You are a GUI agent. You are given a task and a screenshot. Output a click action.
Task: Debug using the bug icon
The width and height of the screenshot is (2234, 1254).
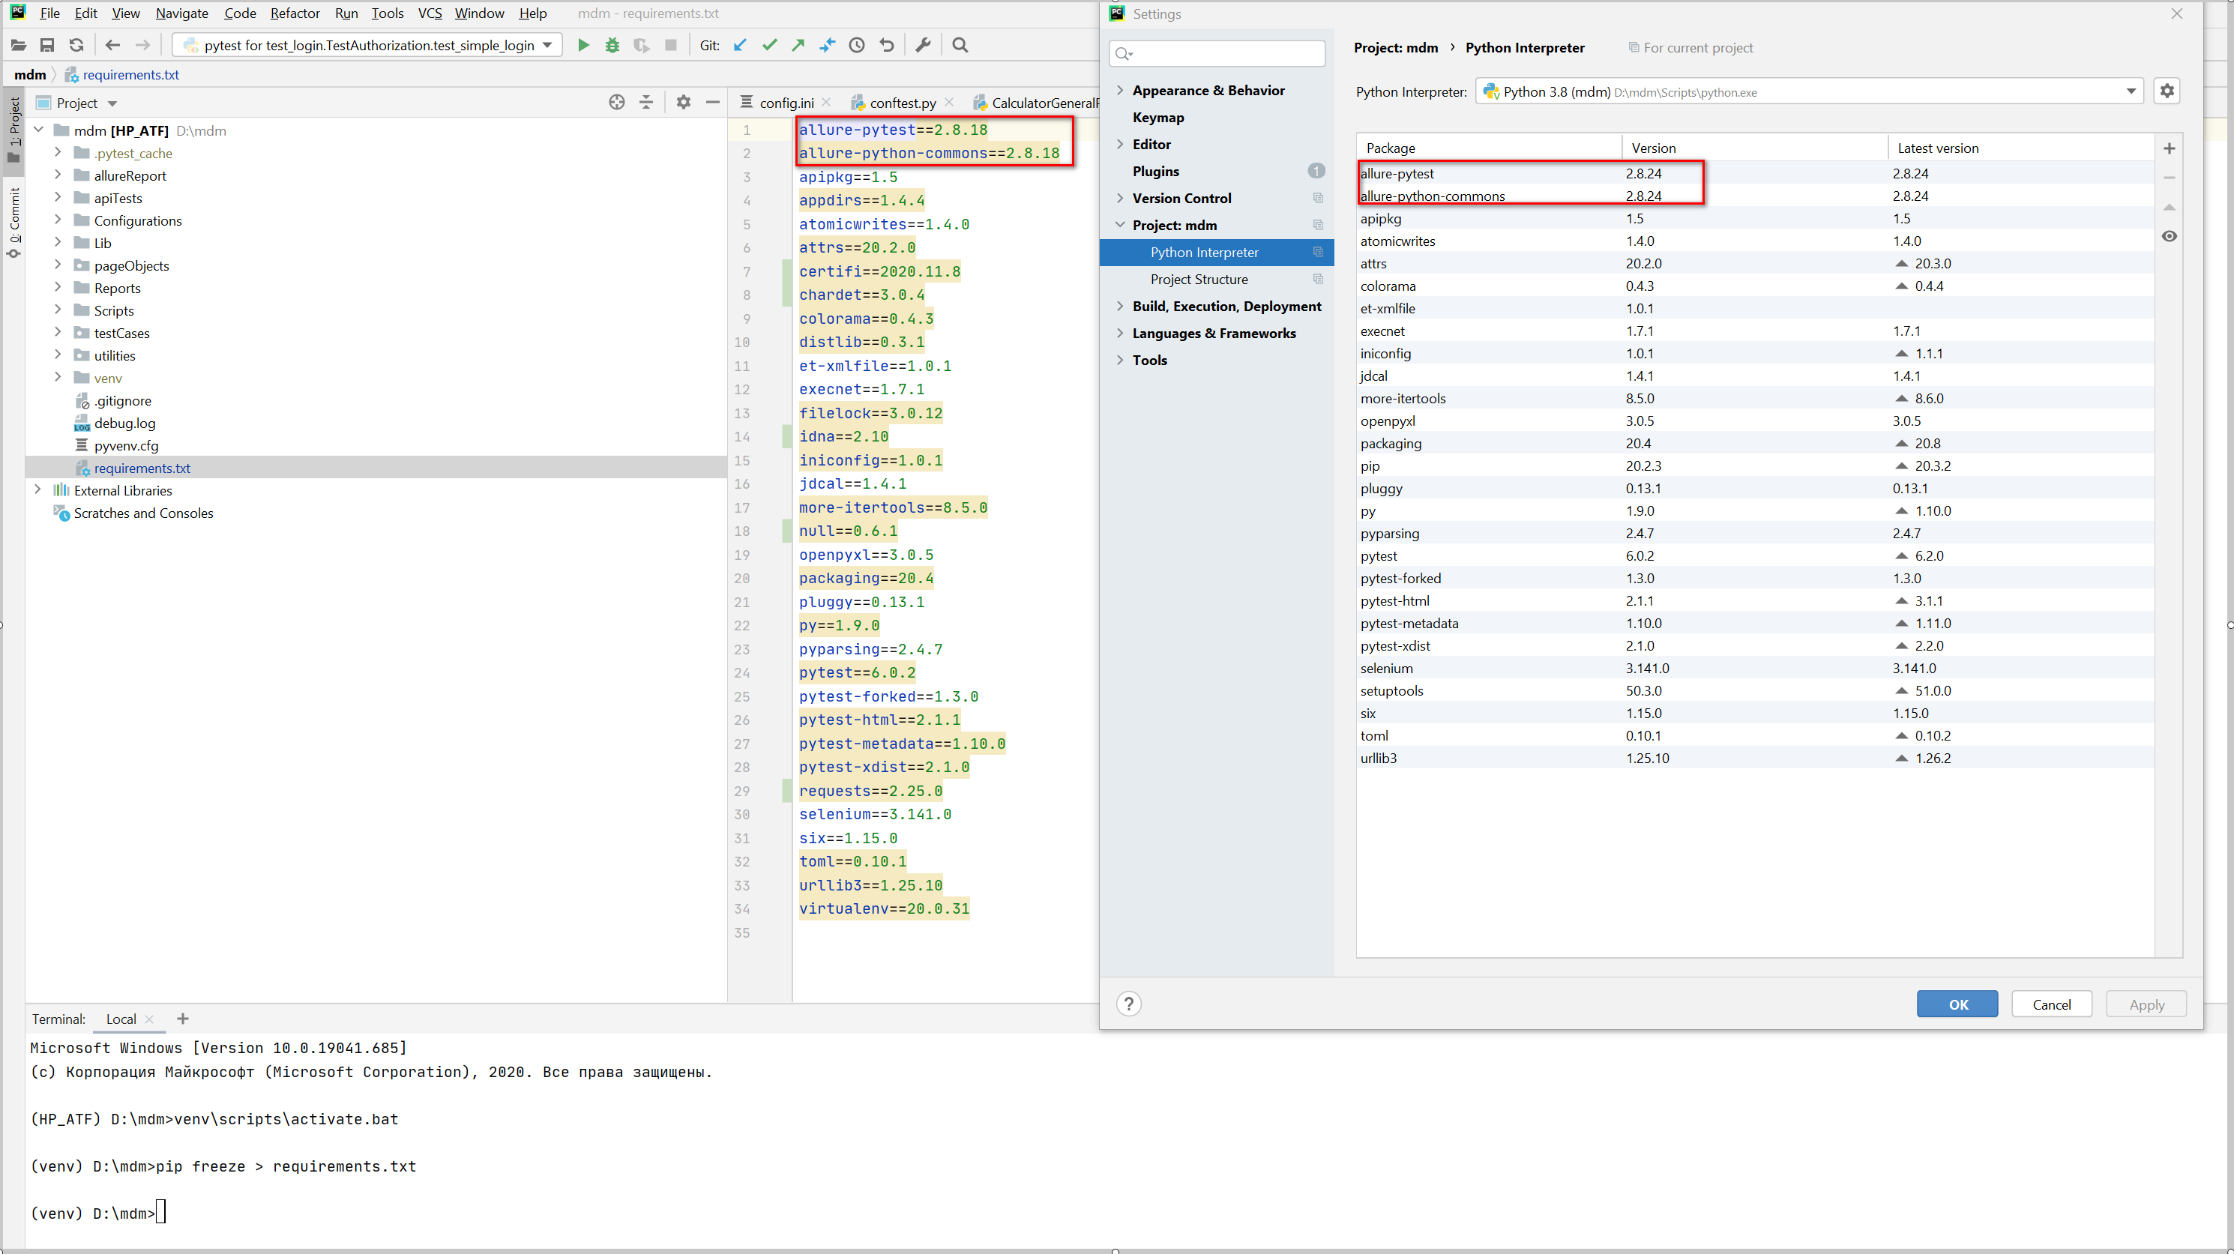[x=612, y=45]
